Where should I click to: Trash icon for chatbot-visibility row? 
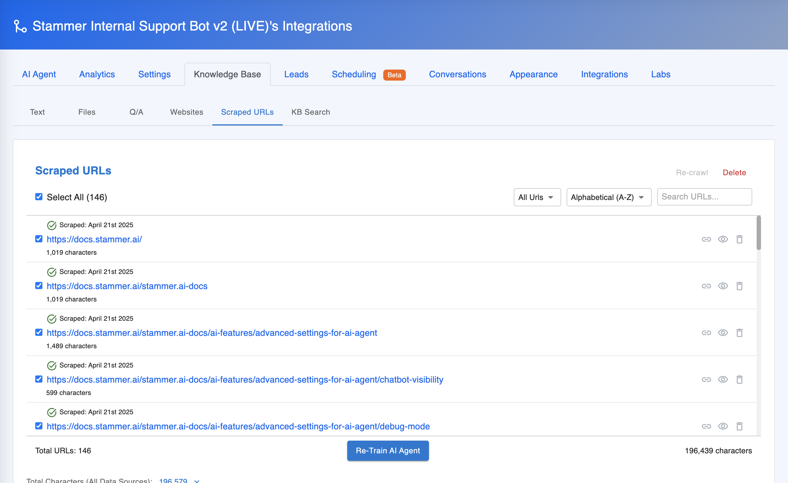tap(739, 380)
